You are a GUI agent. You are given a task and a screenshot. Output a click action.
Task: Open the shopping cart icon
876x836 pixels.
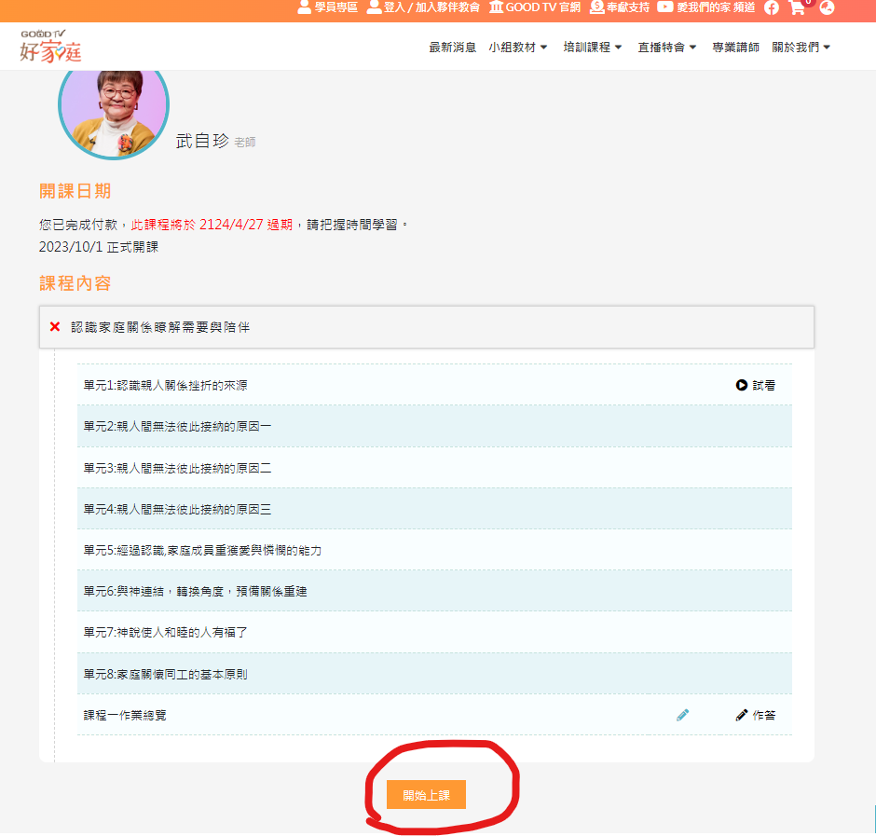[796, 7]
